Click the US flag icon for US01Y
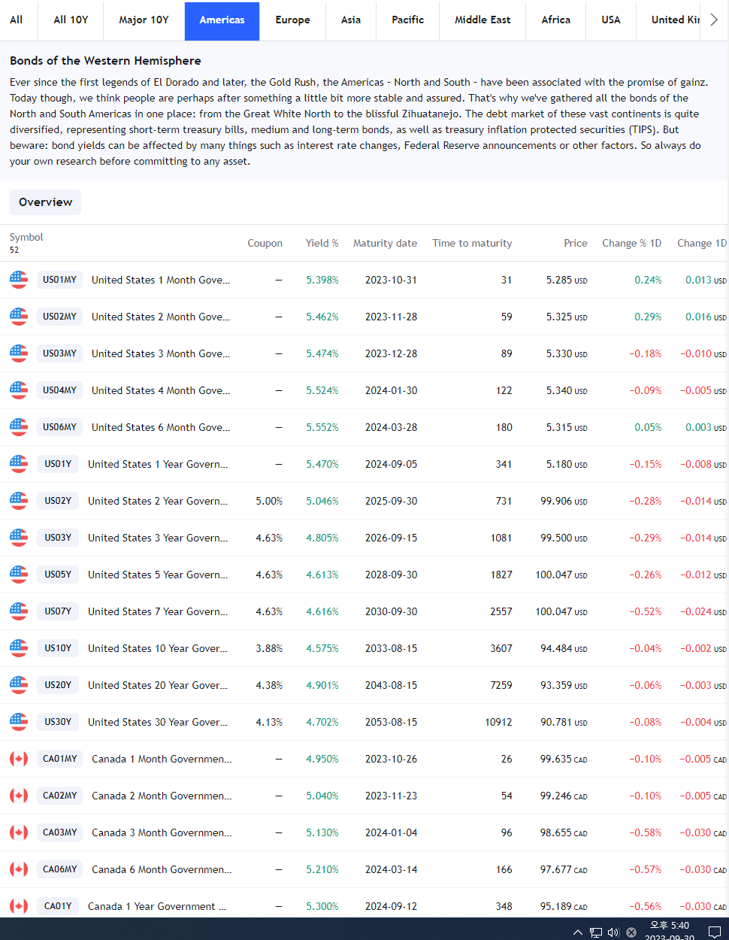729x940 pixels. (x=19, y=464)
